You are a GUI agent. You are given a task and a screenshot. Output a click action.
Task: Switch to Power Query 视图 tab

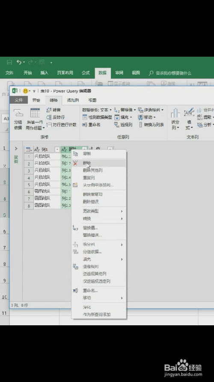tap(92, 100)
